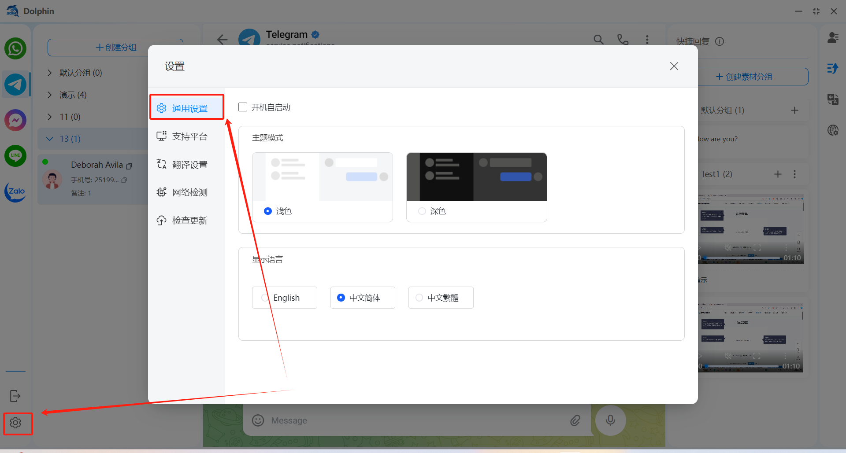
Task: Collapse the 13 (1) group
Action: click(x=50, y=139)
